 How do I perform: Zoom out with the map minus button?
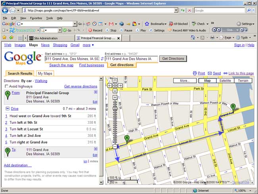(115, 147)
